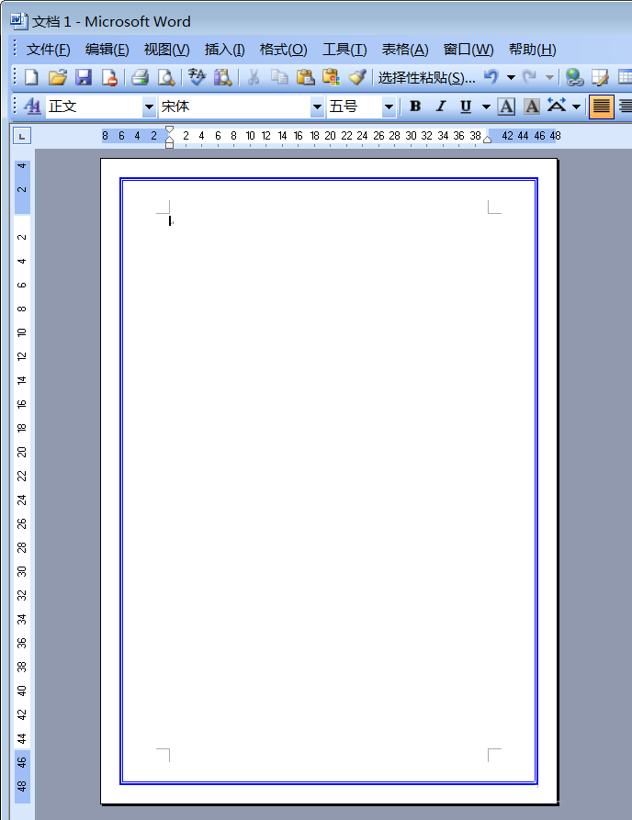Open the 插入(I) menu
Image resolution: width=632 pixels, height=820 pixels.
pos(224,50)
